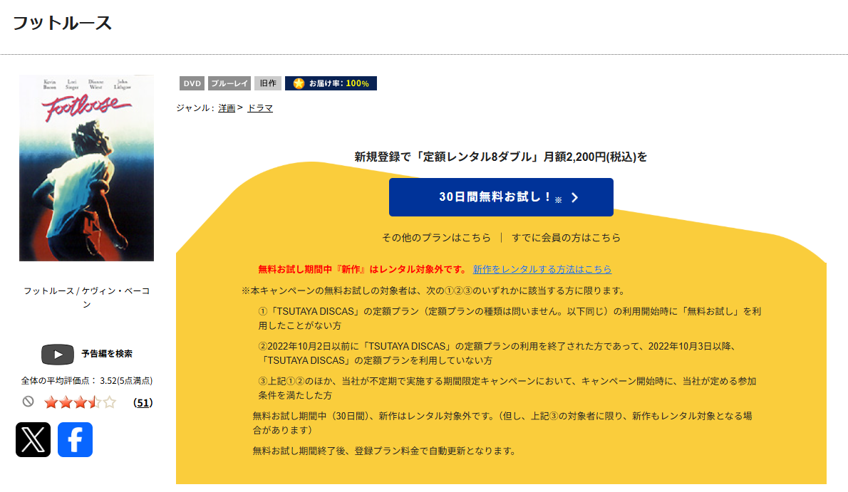This screenshot has width=848, height=492.
Task: Open その他のプランはこちら link
Action: pyautogui.click(x=436, y=237)
